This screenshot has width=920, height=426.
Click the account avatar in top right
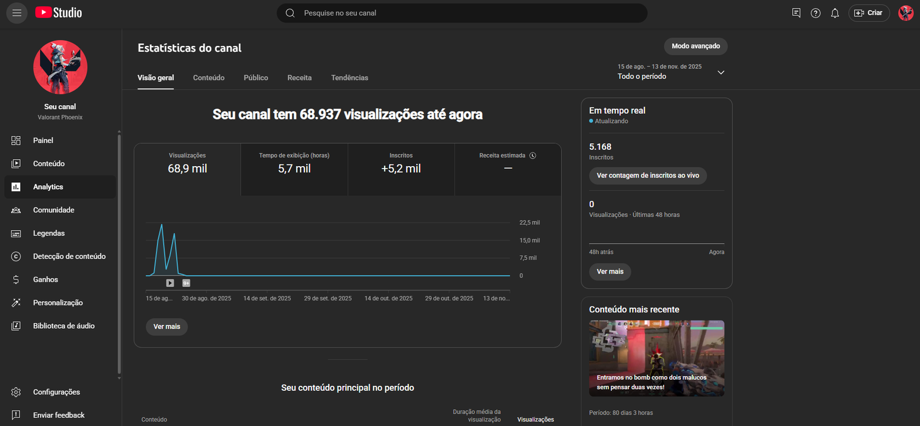coord(906,13)
